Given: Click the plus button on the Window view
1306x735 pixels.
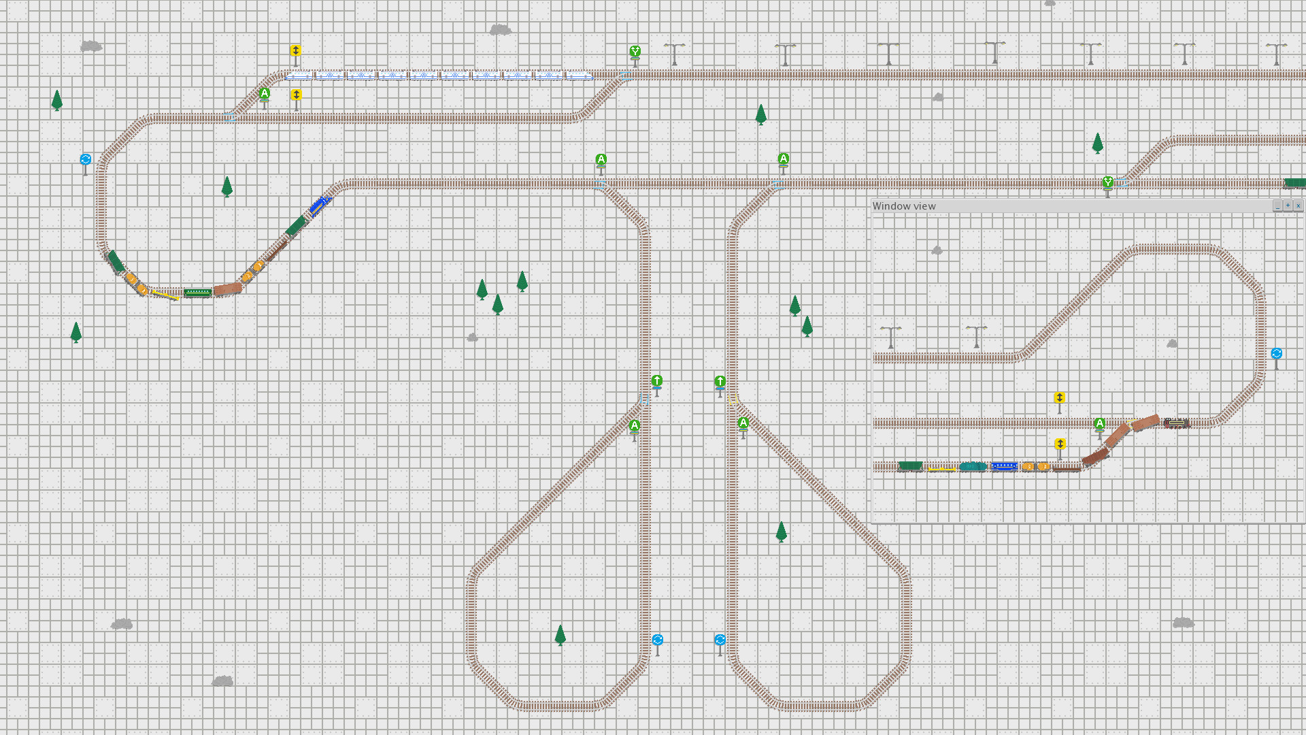Looking at the screenshot, I should [1288, 206].
